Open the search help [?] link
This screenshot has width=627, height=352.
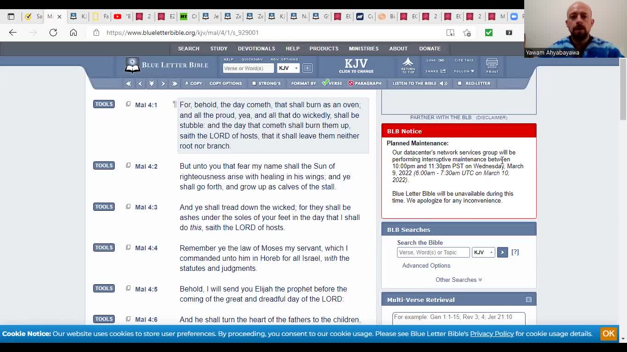tap(515, 252)
